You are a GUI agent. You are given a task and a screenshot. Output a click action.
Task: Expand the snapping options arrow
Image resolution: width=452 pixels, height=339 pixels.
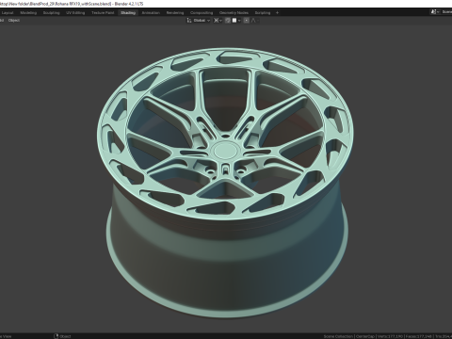point(239,21)
